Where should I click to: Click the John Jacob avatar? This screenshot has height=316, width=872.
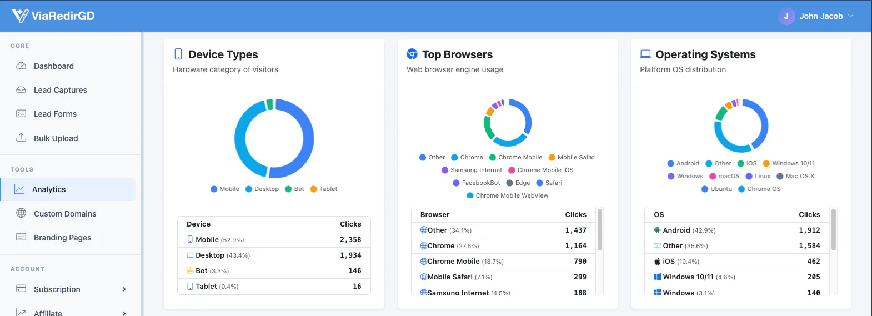pyautogui.click(x=786, y=16)
